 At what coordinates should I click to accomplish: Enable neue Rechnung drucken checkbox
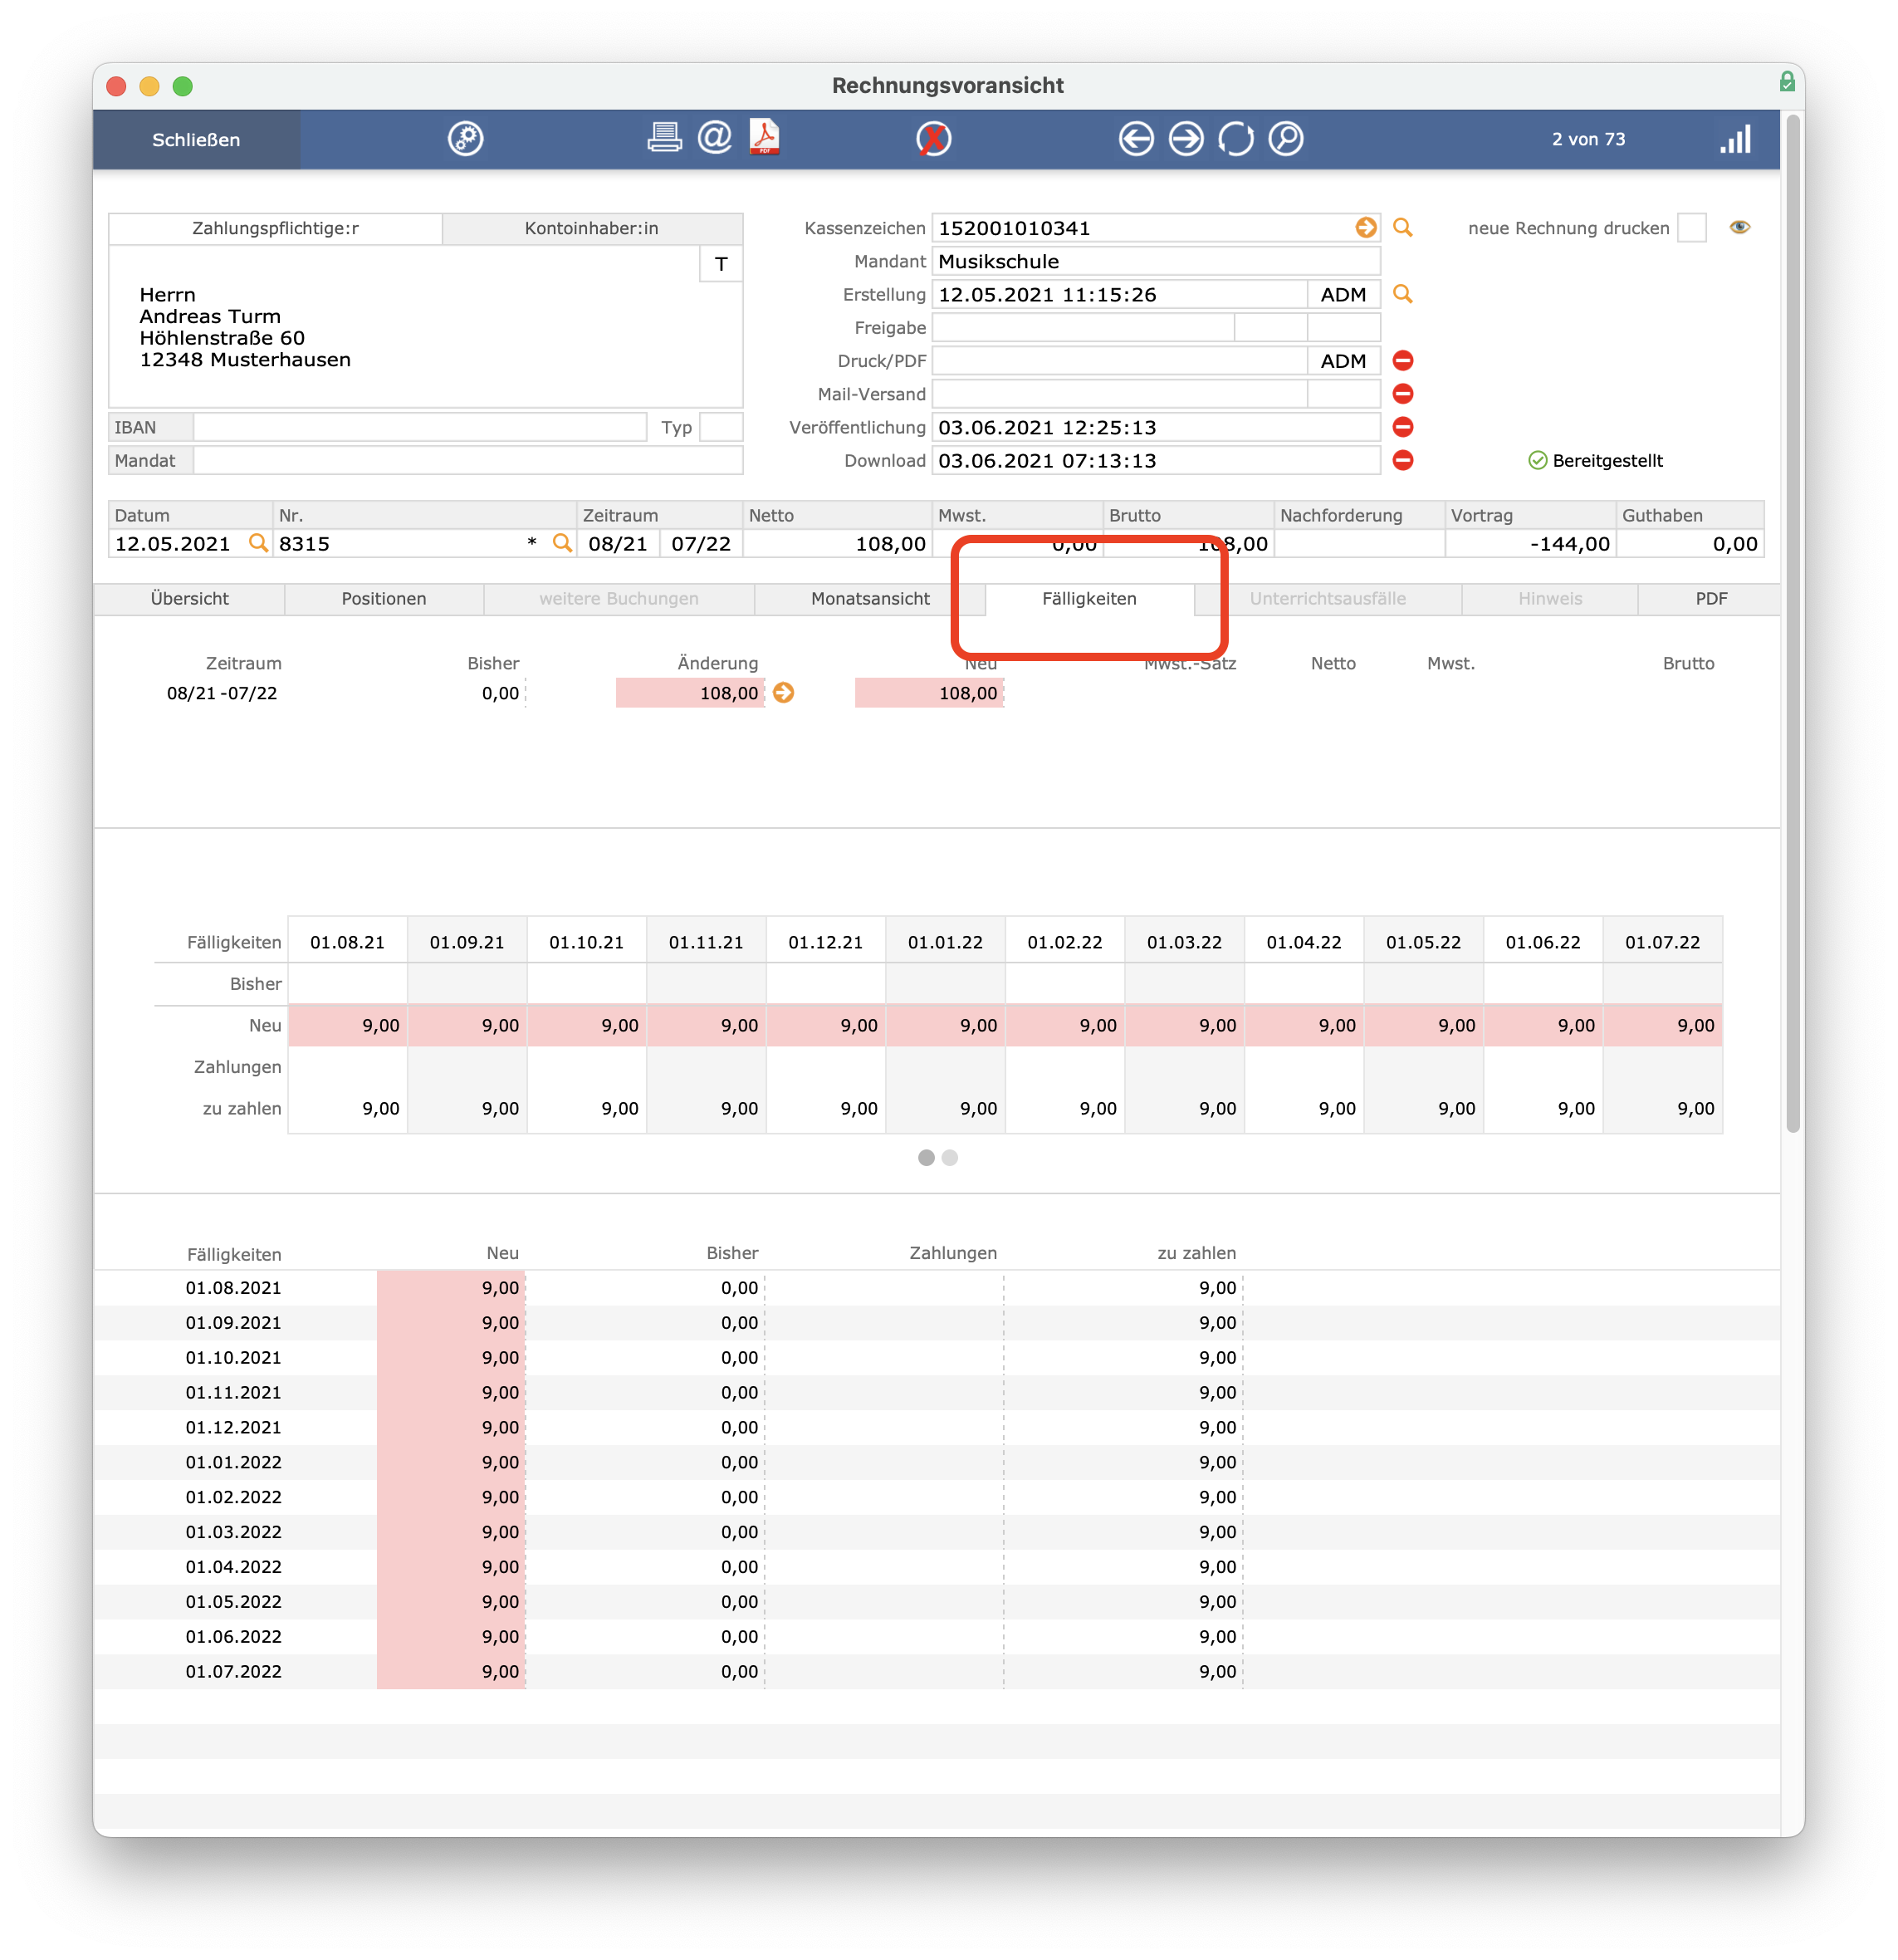click(1692, 228)
